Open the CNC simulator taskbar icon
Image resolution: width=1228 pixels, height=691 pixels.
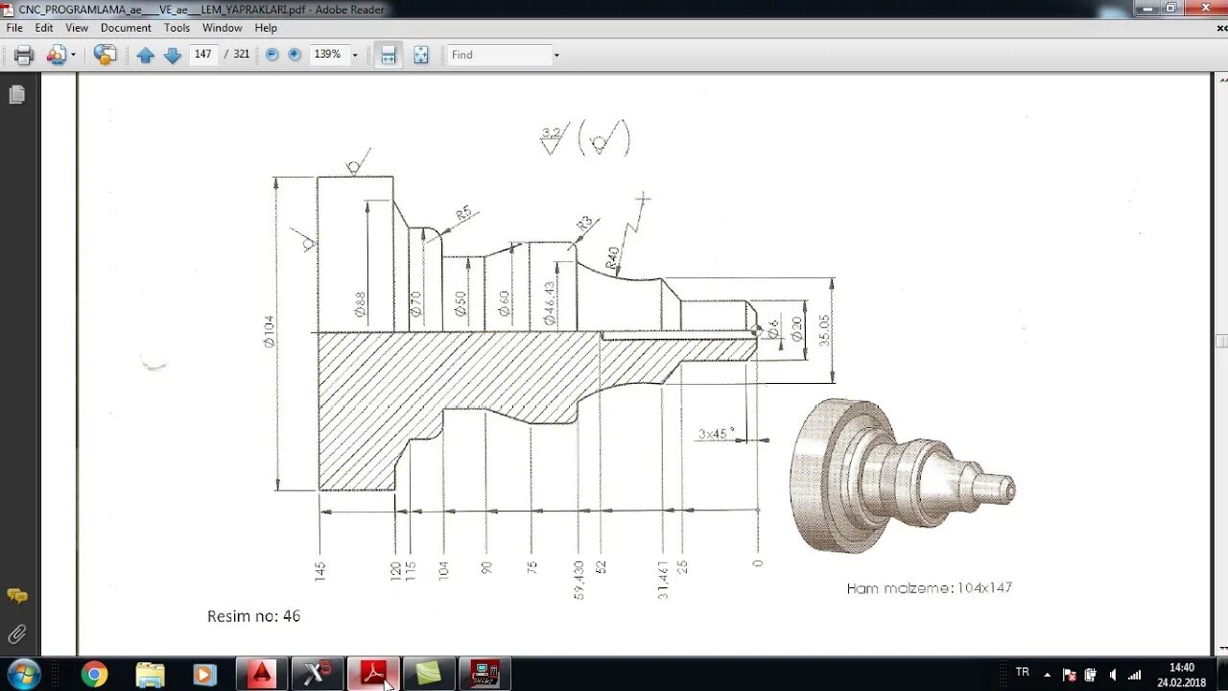tap(484, 675)
